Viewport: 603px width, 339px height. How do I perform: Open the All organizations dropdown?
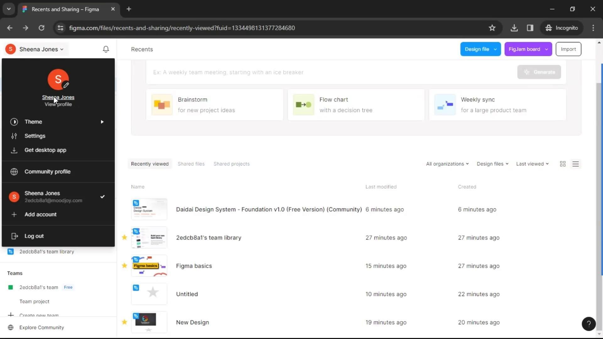coord(447,164)
